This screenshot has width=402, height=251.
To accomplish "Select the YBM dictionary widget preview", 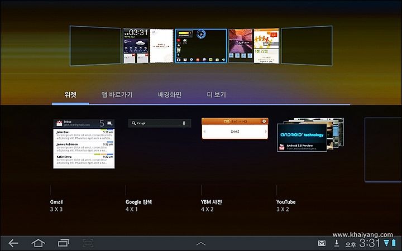I will click(x=235, y=129).
